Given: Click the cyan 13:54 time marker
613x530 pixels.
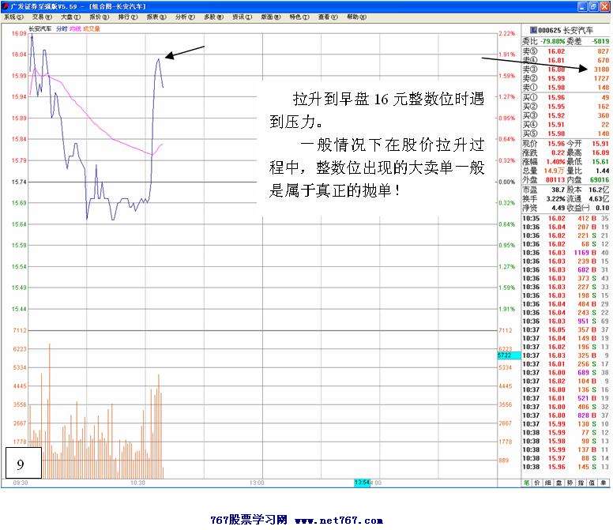Looking at the screenshot, I should 362,482.
